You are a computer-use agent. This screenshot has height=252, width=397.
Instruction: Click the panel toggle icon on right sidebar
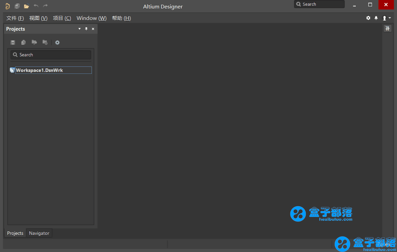(x=387, y=29)
